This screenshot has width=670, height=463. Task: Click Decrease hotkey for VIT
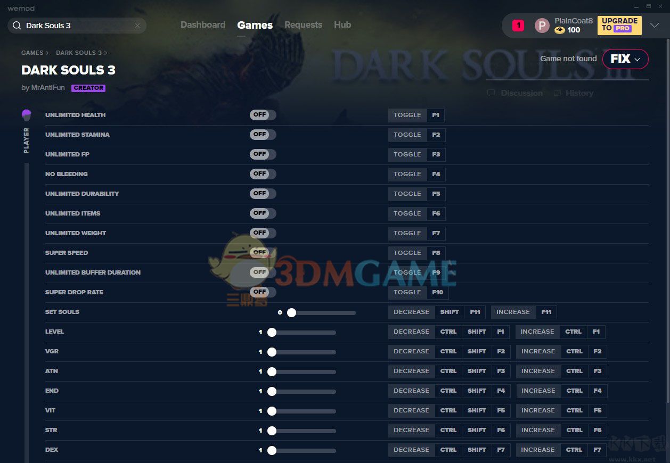pos(411,410)
